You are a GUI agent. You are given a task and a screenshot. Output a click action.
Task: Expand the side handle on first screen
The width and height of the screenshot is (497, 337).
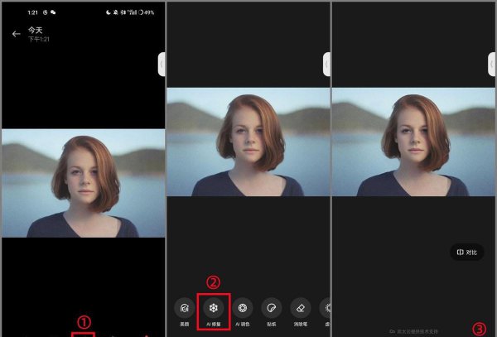click(162, 64)
